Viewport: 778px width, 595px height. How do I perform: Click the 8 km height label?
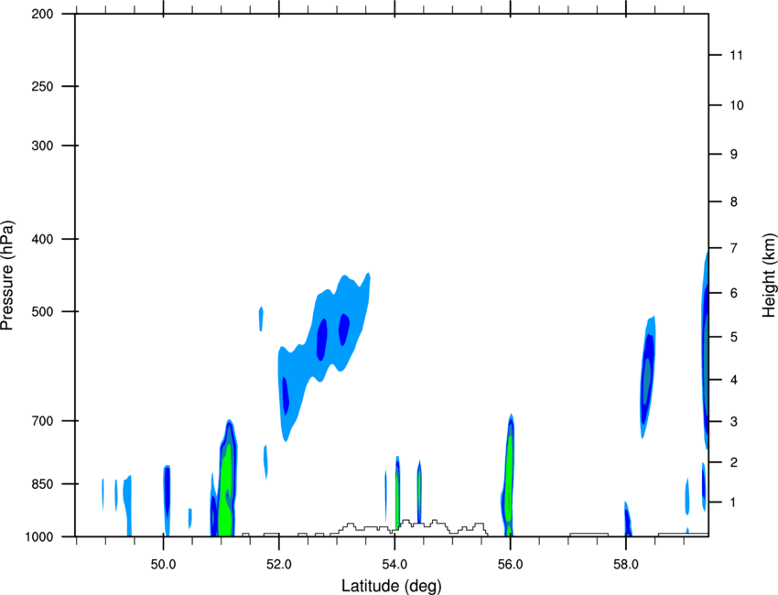[734, 202]
